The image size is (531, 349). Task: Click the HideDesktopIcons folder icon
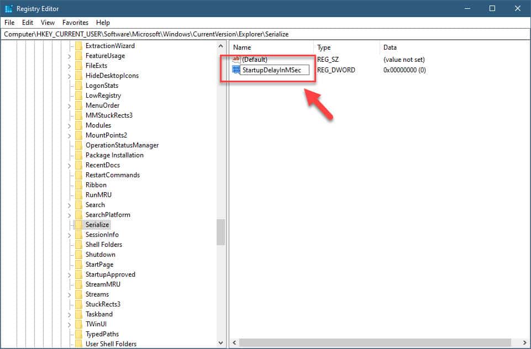coord(78,76)
